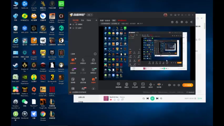Click the tutorial link in status bar
Screen dimensions: 224x126
[79, 92]
